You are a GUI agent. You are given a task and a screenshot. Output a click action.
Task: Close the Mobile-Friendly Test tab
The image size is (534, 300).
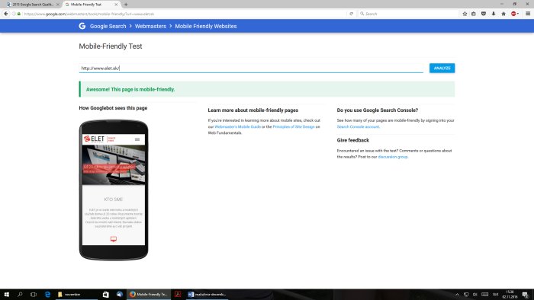click(116, 5)
